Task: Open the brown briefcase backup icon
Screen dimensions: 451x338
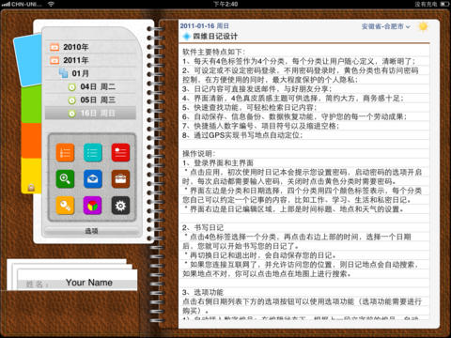Action: [120, 178]
